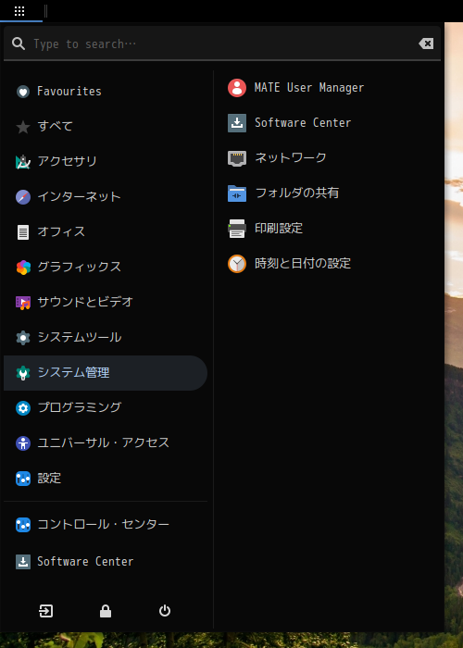Image resolution: width=463 pixels, height=648 pixels.
Task: Click Software Center icon in left column
Action: click(23, 562)
